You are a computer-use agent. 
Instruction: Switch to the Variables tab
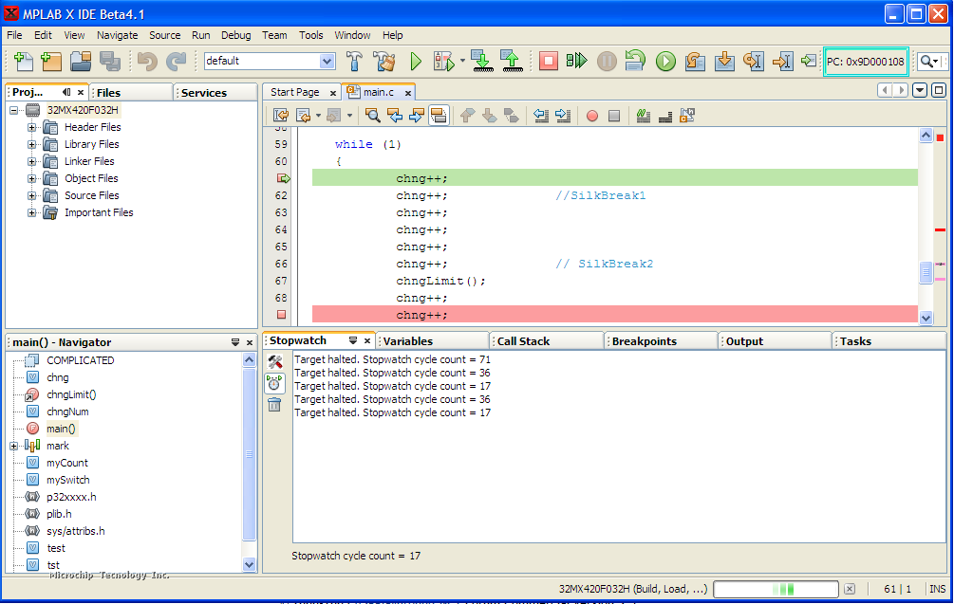tap(408, 341)
